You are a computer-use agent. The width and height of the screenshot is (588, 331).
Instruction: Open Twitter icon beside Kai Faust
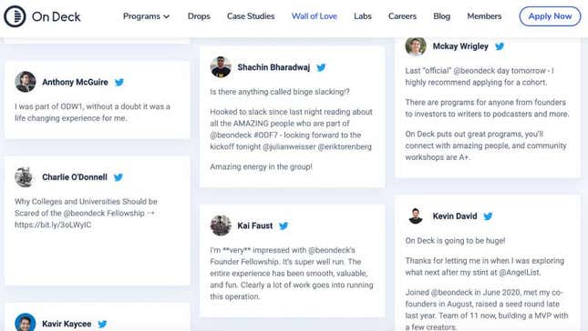tap(284, 226)
